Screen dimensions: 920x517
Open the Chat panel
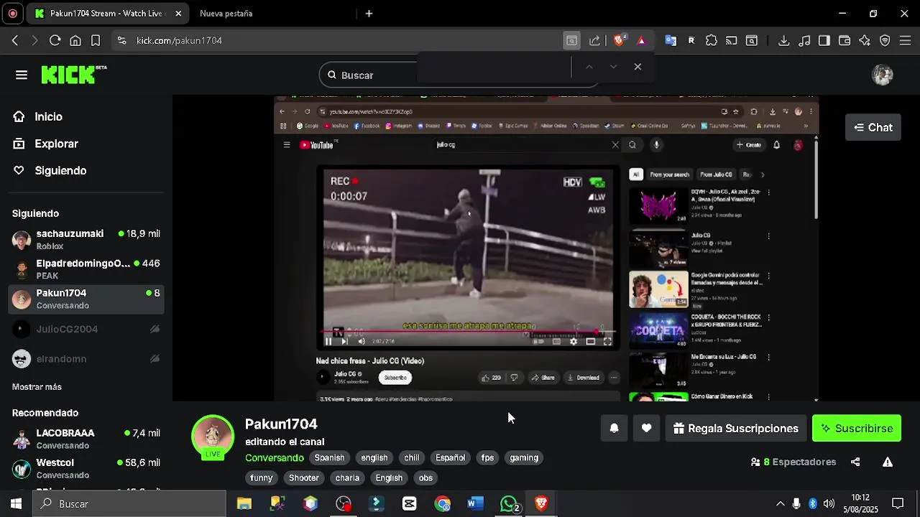(873, 128)
